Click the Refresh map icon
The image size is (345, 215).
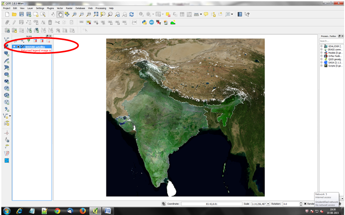(x=132, y=14)
